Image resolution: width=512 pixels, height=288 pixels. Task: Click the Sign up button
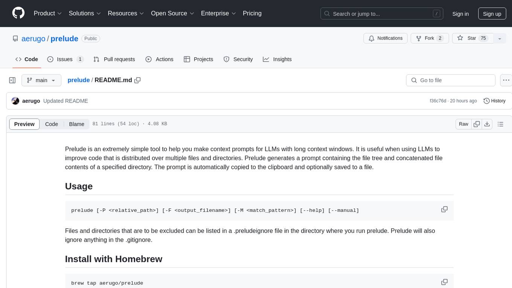pos(492,14)
